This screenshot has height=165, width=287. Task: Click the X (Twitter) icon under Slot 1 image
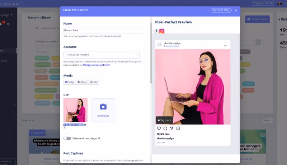76,125
